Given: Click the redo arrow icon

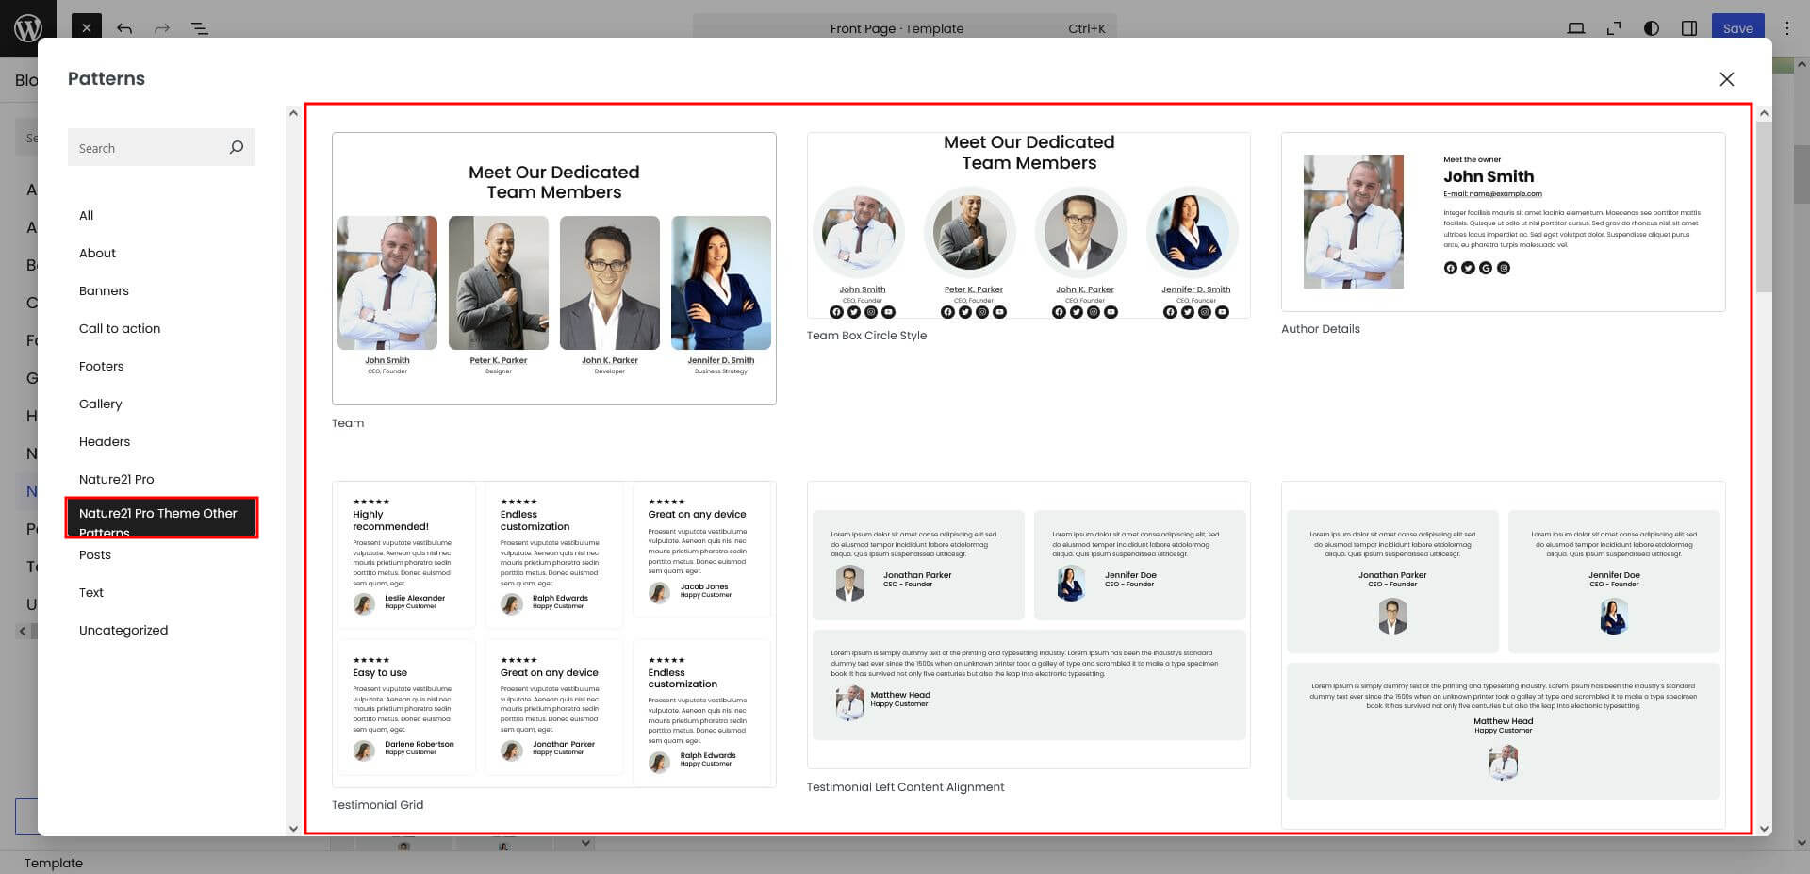Looking at the screenshot, I should coord(162,28).
